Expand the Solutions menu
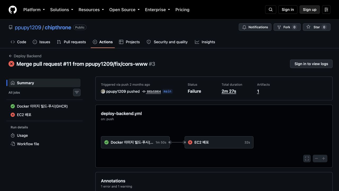Image resolution: width=339 pixels, height=191 pixels. tap(62, 10)
